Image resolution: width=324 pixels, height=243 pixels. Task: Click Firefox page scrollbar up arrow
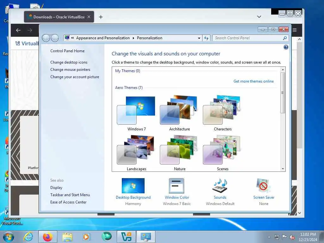(299, 39)
